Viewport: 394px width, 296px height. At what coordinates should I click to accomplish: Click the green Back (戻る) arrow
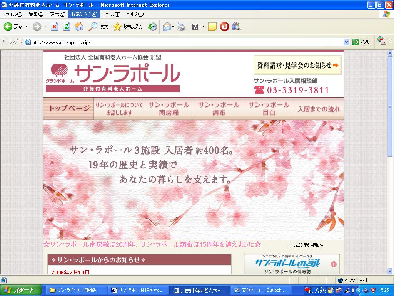(8, 27)
